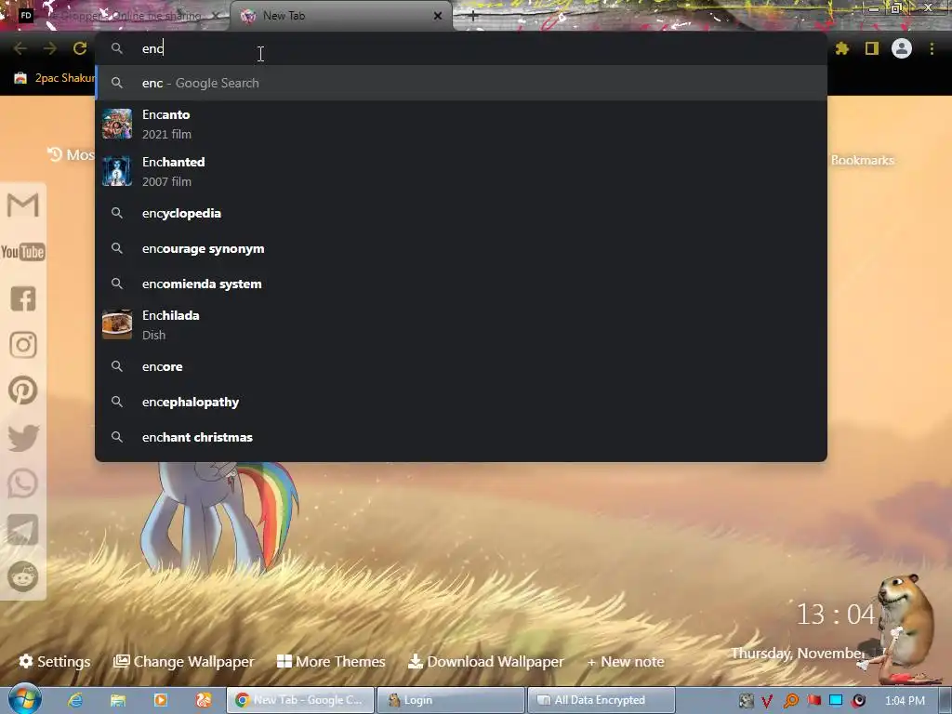The width and height of the screenshot is (952, 714).
Task: Select the Enchilada Dish suggestion text
Action: (x=171, y=324)
